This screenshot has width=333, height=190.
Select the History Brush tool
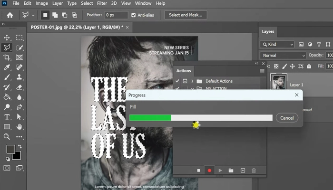(x=7, y=87)
